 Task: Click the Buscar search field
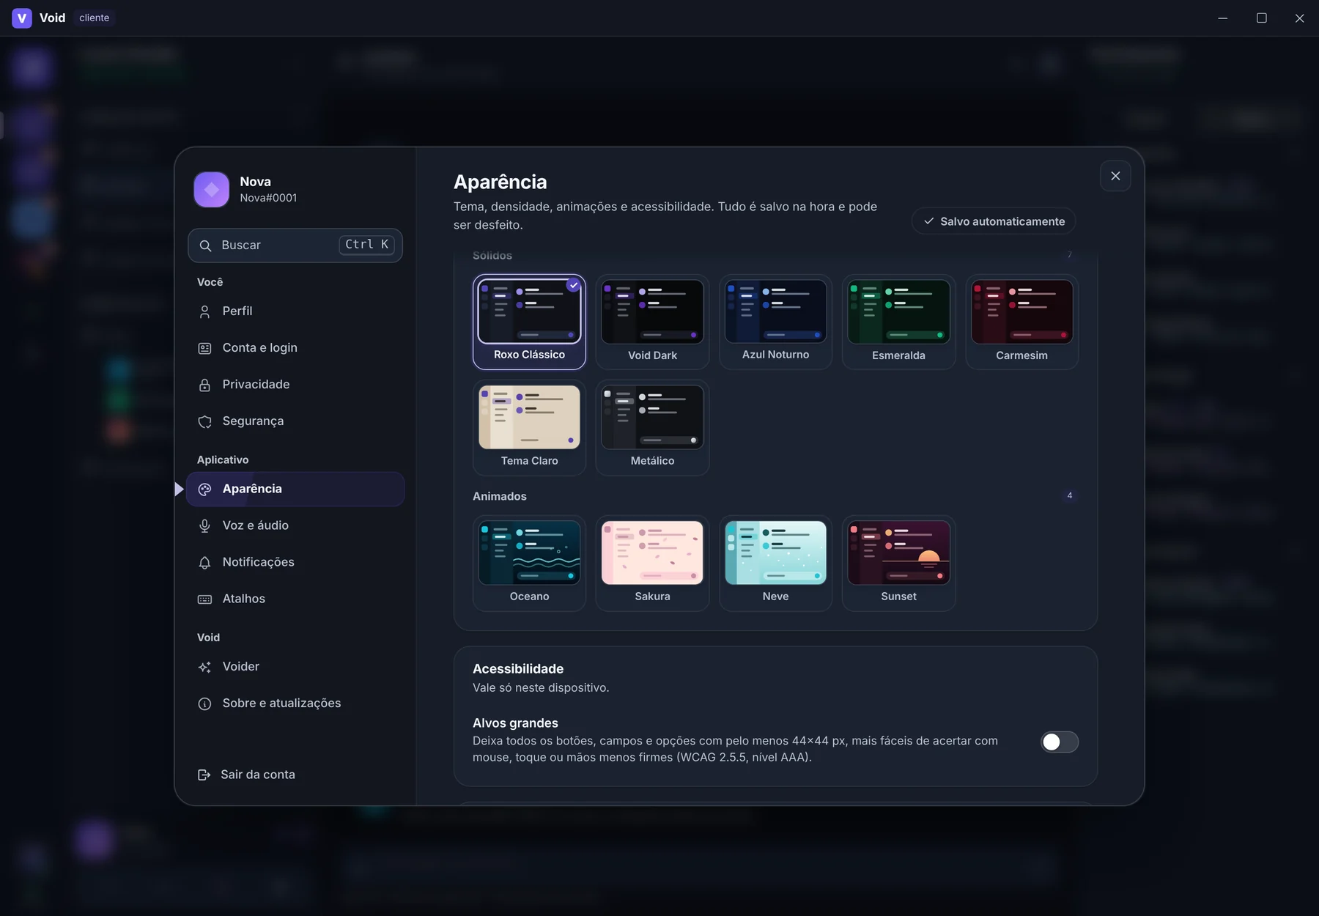click(295, 245)
